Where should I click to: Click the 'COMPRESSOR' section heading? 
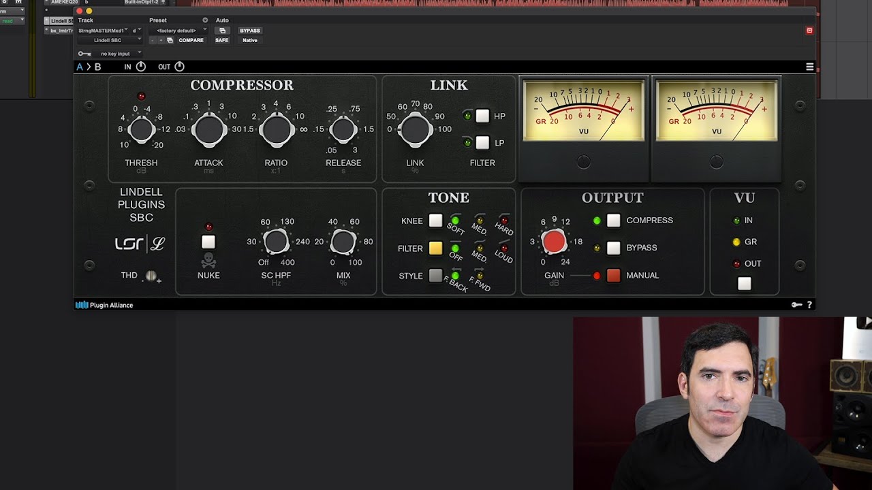242,85
